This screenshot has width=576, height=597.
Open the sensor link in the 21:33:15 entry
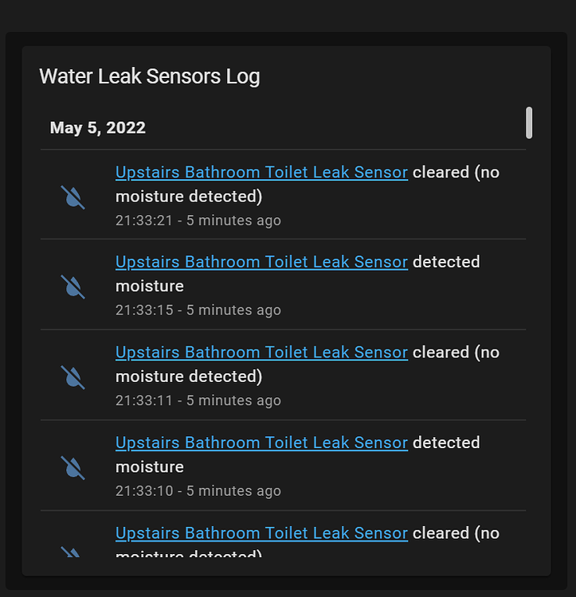pyautogui.click(x=262, y=262)
